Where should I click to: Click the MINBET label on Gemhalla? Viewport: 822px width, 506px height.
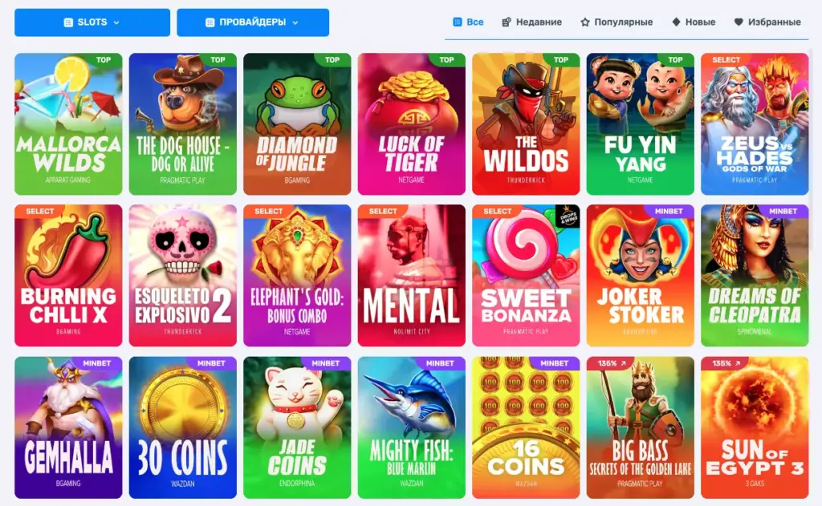pyautogui.click(x=97, y=363)
